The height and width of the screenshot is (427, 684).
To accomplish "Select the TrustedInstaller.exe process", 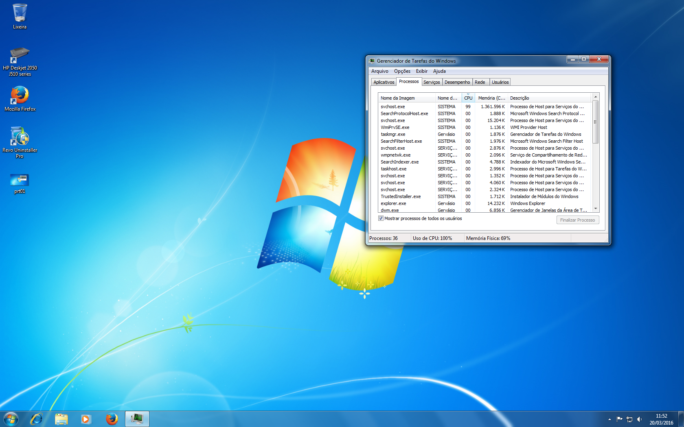I will tap(484, 196).
